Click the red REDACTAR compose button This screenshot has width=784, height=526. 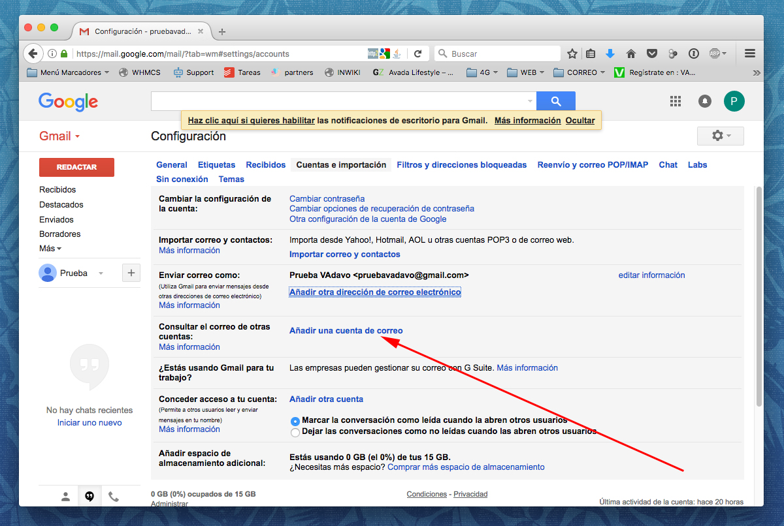coord(76,167)
